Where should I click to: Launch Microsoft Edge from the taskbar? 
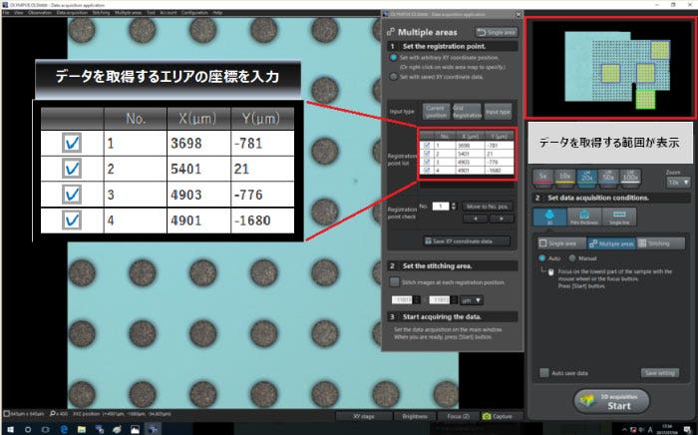64,430
